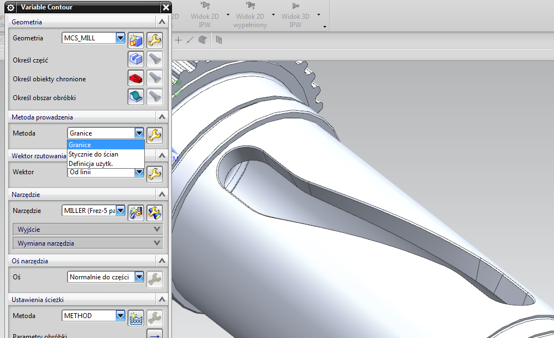Open the Widok 3D IPW dropdown arrow
Viewport: 554px width, 338px height.
[x=318, y=15]
